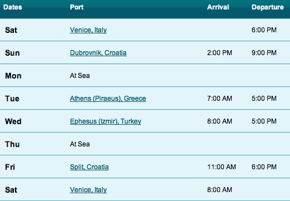Open the final Saturday Venice, Italy link

[x=88, y=190]
